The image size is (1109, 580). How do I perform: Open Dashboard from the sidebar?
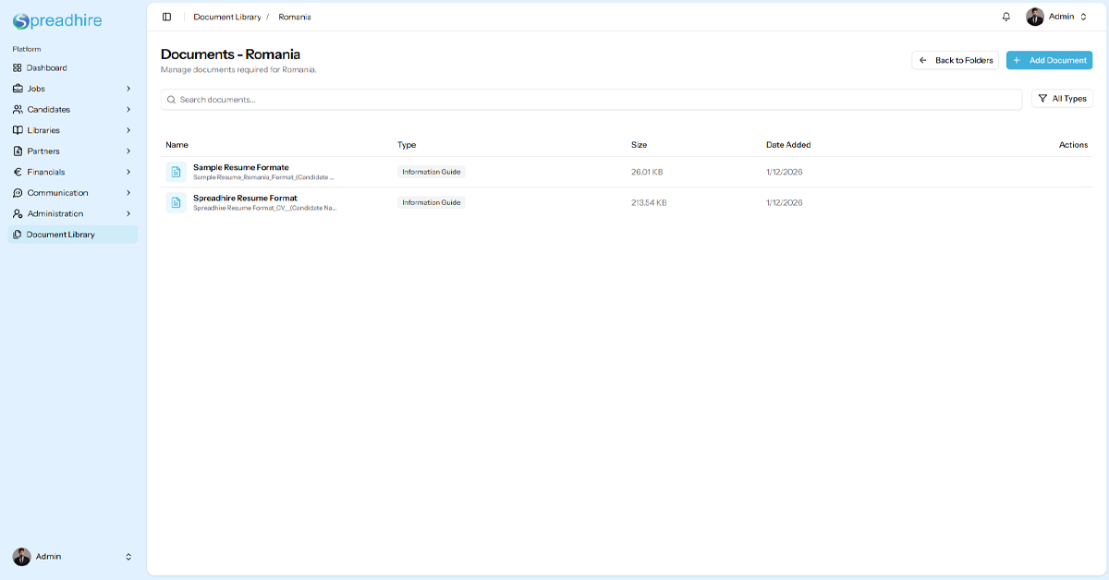pos(46,68)
